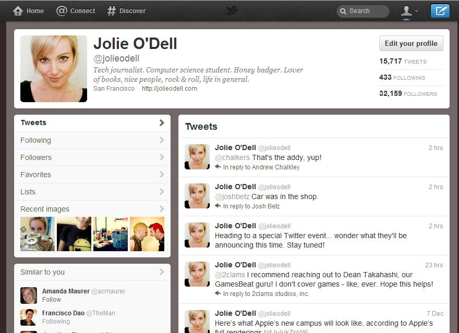Click reply arrow icon next to Josh Betz

tap(218, 206)
